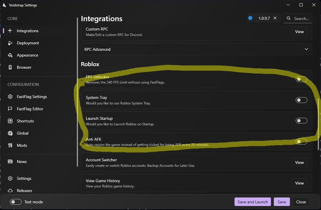
Task: Click the 'Account Switcher' title text
Action: click(x=101, y=160)
